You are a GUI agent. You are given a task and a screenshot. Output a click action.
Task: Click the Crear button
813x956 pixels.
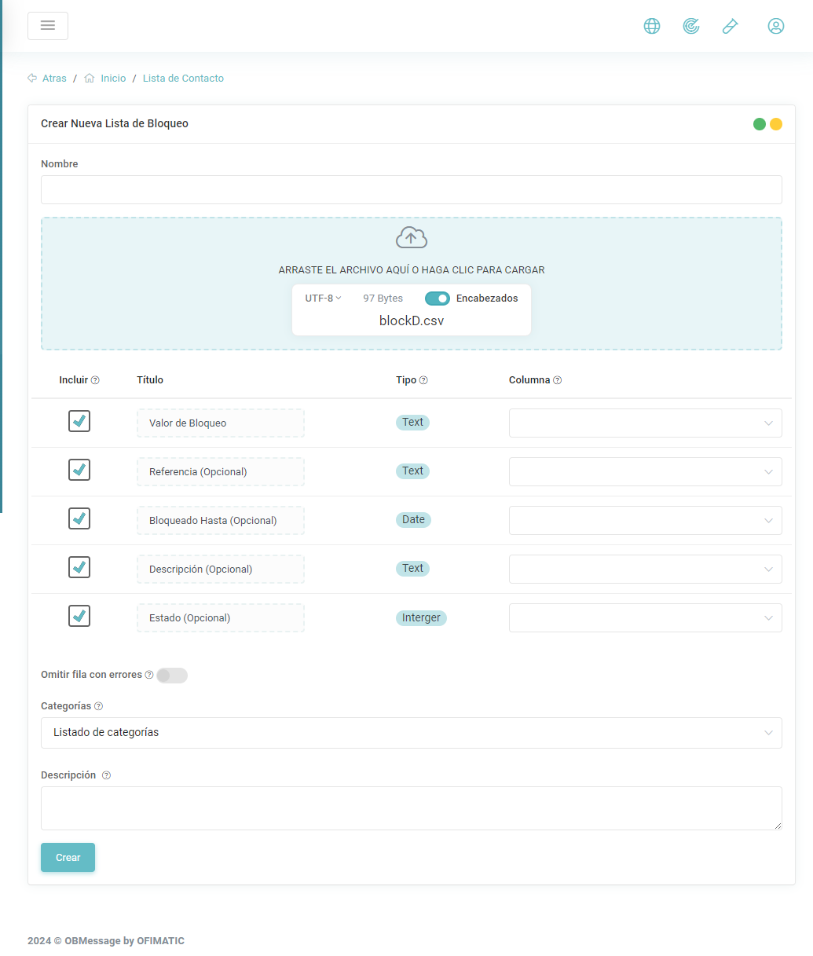tap(68, 857)
